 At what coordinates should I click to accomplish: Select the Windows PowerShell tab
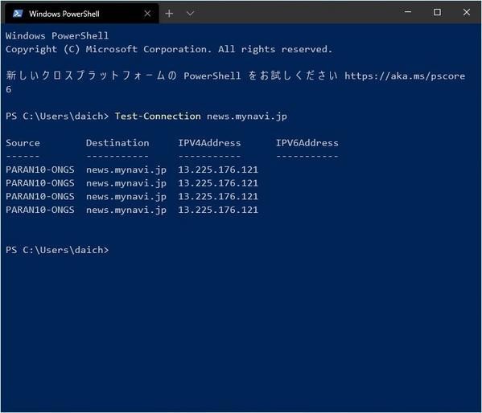82,14
